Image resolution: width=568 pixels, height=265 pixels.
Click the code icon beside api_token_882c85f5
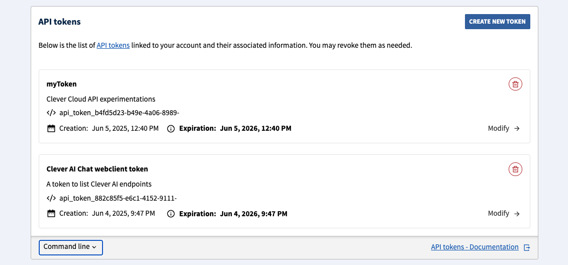click(x=51, y=198)
